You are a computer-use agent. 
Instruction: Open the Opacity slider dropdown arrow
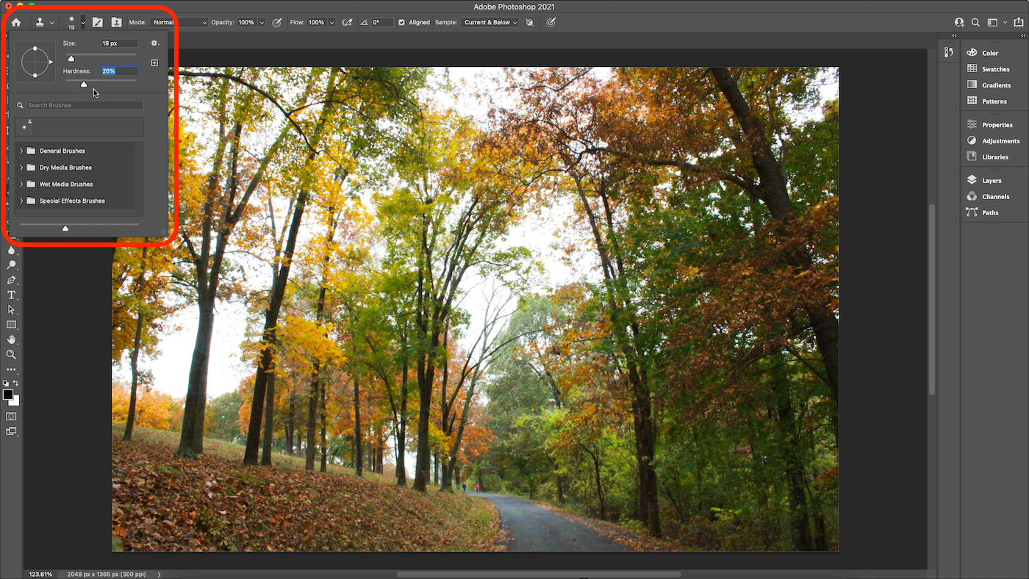point(262,23)
